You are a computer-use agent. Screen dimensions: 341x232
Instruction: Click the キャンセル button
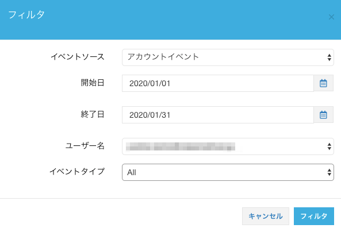[x=266, y=216]
